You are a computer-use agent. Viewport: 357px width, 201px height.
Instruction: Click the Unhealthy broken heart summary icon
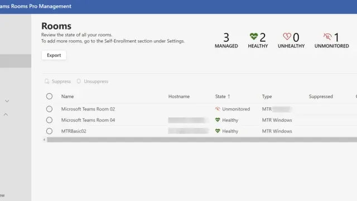point(287,36)
